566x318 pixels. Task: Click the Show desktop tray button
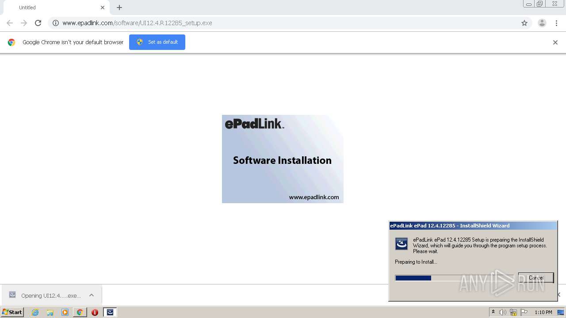pyautogui.click(x=561, y=312)
